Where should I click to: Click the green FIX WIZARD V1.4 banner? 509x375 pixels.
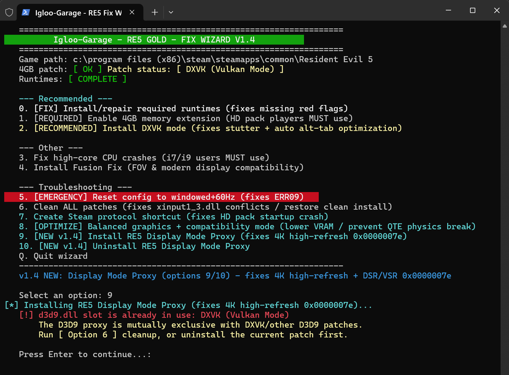(154, 40)
